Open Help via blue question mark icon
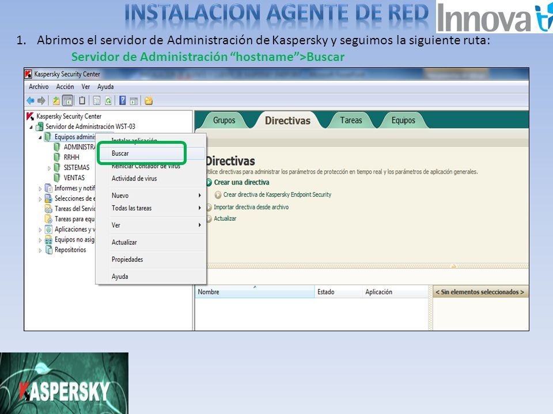Viewport: 553px width, 414px height. tap(122, 101)
